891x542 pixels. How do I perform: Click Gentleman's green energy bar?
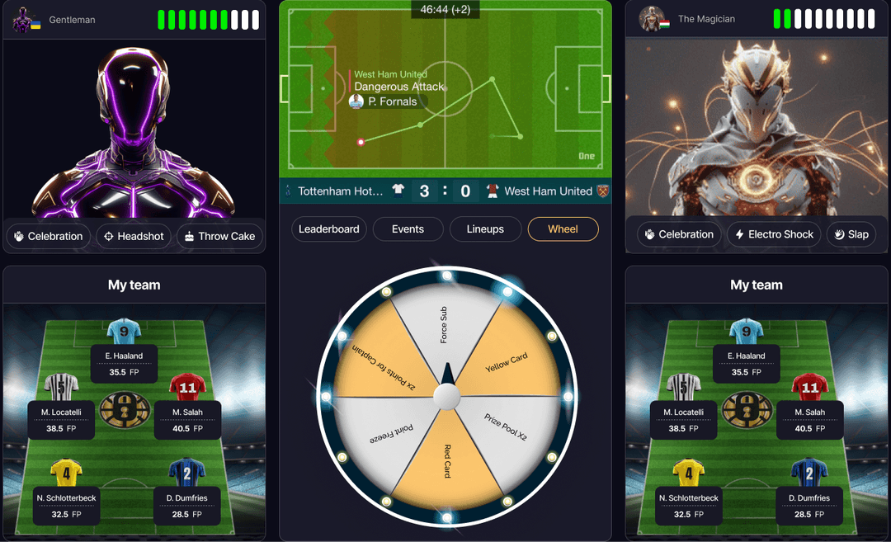coord(209,19)
